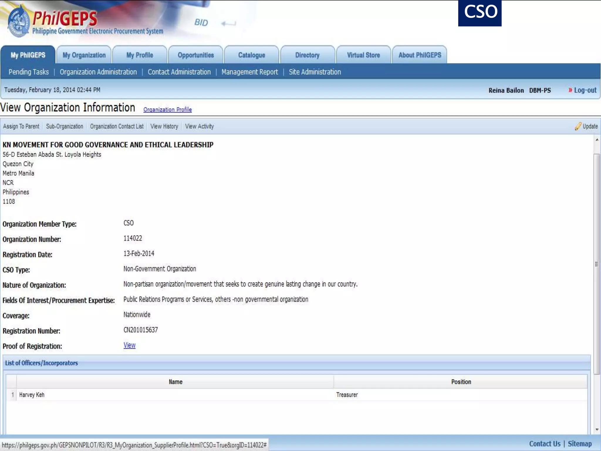Viewport: 601px width, 451px height.
Task: Click the Update pencil icon
Action: [578, 126]
